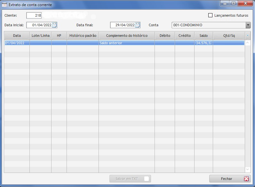Viewport: 255px width, 187px height.
Task: Click the Crédito column header
Action: click(x=185, y=36)
